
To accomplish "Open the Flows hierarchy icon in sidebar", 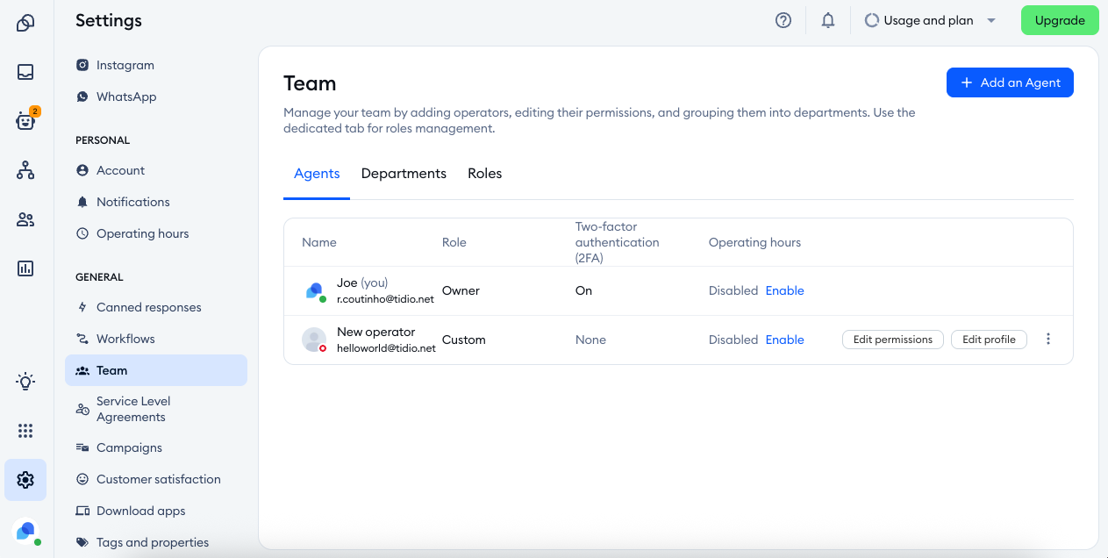I will [25, 170].
